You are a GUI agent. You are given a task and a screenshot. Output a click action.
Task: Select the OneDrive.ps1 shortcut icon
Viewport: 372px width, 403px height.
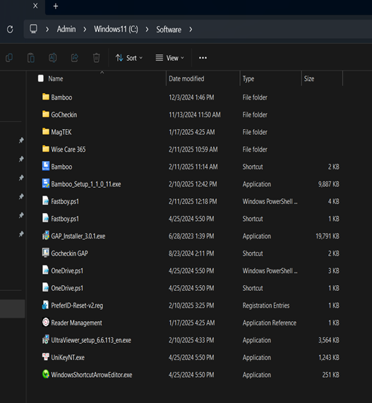(45, 287)
